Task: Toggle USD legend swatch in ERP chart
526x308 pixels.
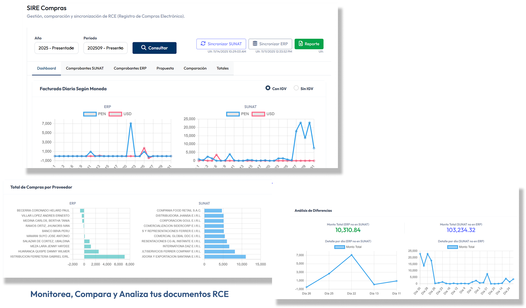Action: pyautogui.click(x=115, y=114)
